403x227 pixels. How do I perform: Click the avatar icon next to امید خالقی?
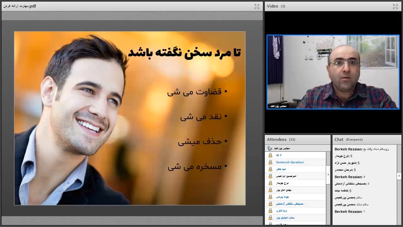coord(270,169)
